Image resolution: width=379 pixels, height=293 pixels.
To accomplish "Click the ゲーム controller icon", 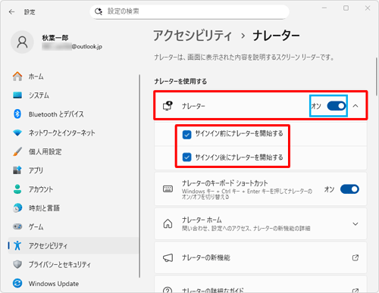I will [x=17, y=226].
